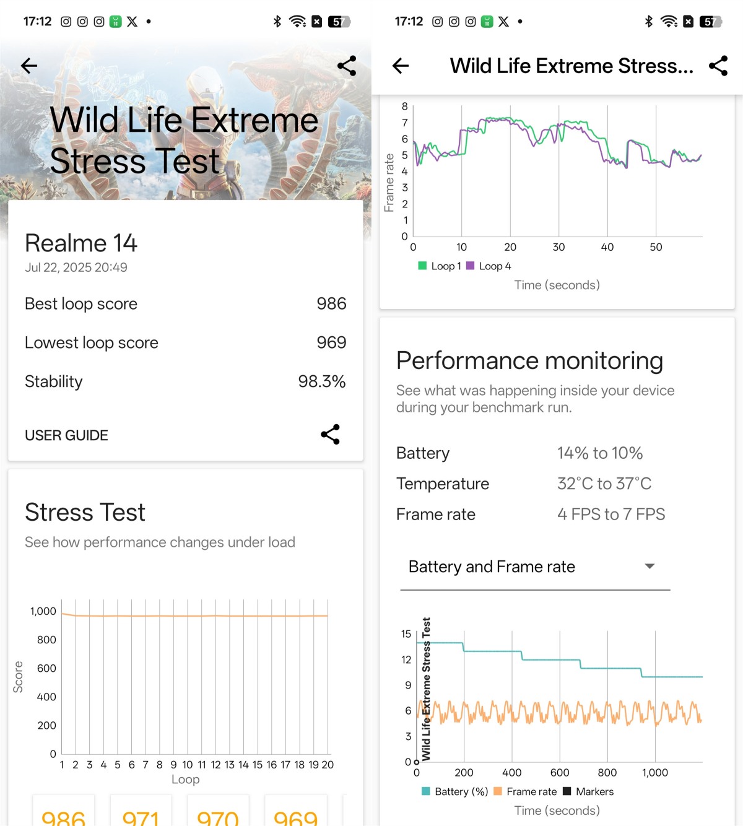This screenshot has height=826, width=743.
Task: Open the USER GUIDE link
Action: point(66,435)
